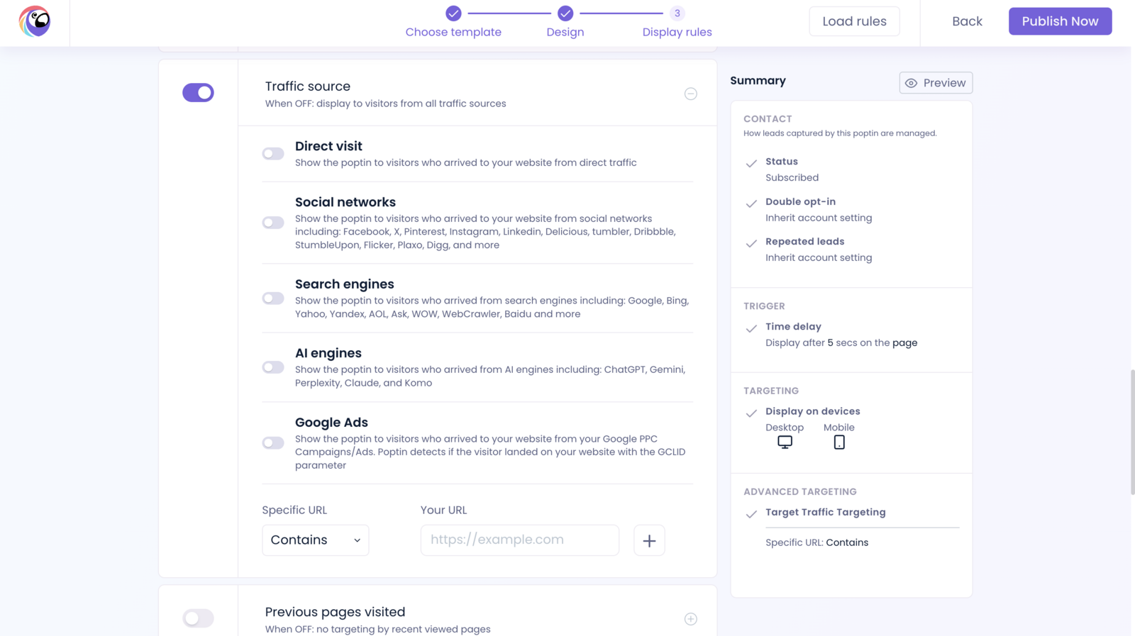Click the plus button to add URL
This screenshot has height=636, width=1135.
[649, 540]
